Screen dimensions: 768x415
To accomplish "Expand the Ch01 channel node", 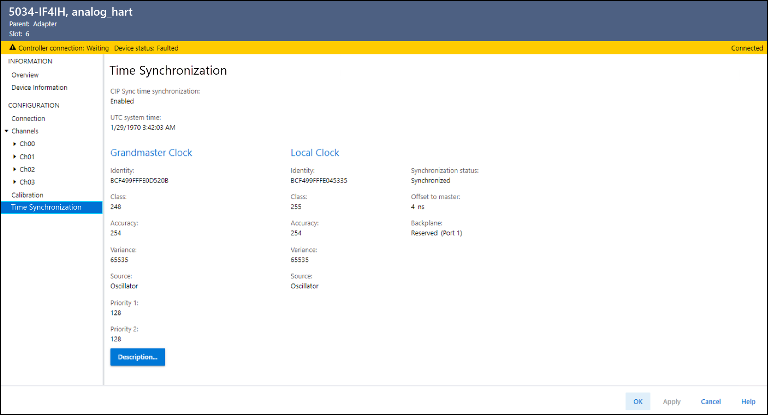I will (x=15, y=157).
